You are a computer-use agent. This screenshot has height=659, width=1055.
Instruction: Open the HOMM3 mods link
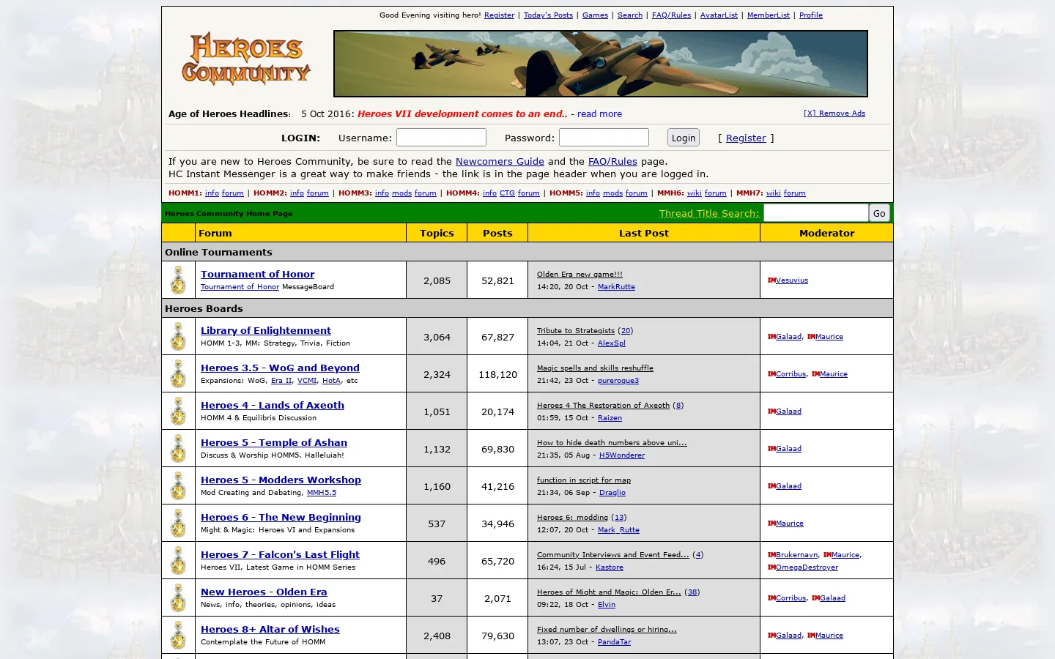pyautogui.click(x=401, y=193)
